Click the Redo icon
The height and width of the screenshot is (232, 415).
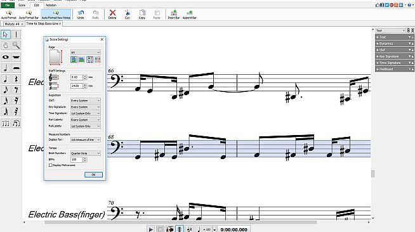pyautogui.click(x=96, y=15)
